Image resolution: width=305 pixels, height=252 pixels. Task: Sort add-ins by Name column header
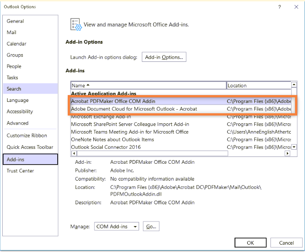point(149,86)
